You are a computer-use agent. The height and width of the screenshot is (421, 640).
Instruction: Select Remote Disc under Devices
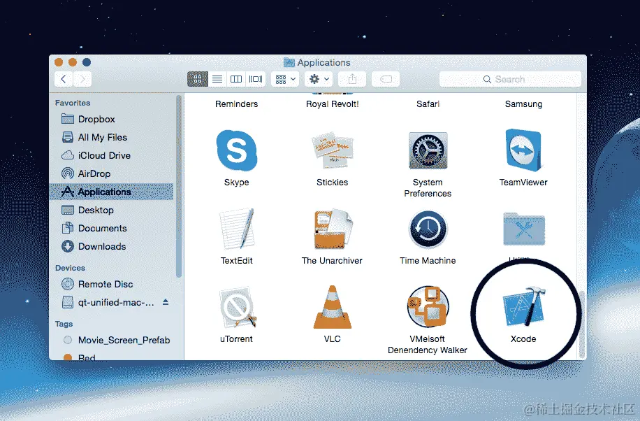click(x=111, y=284)
